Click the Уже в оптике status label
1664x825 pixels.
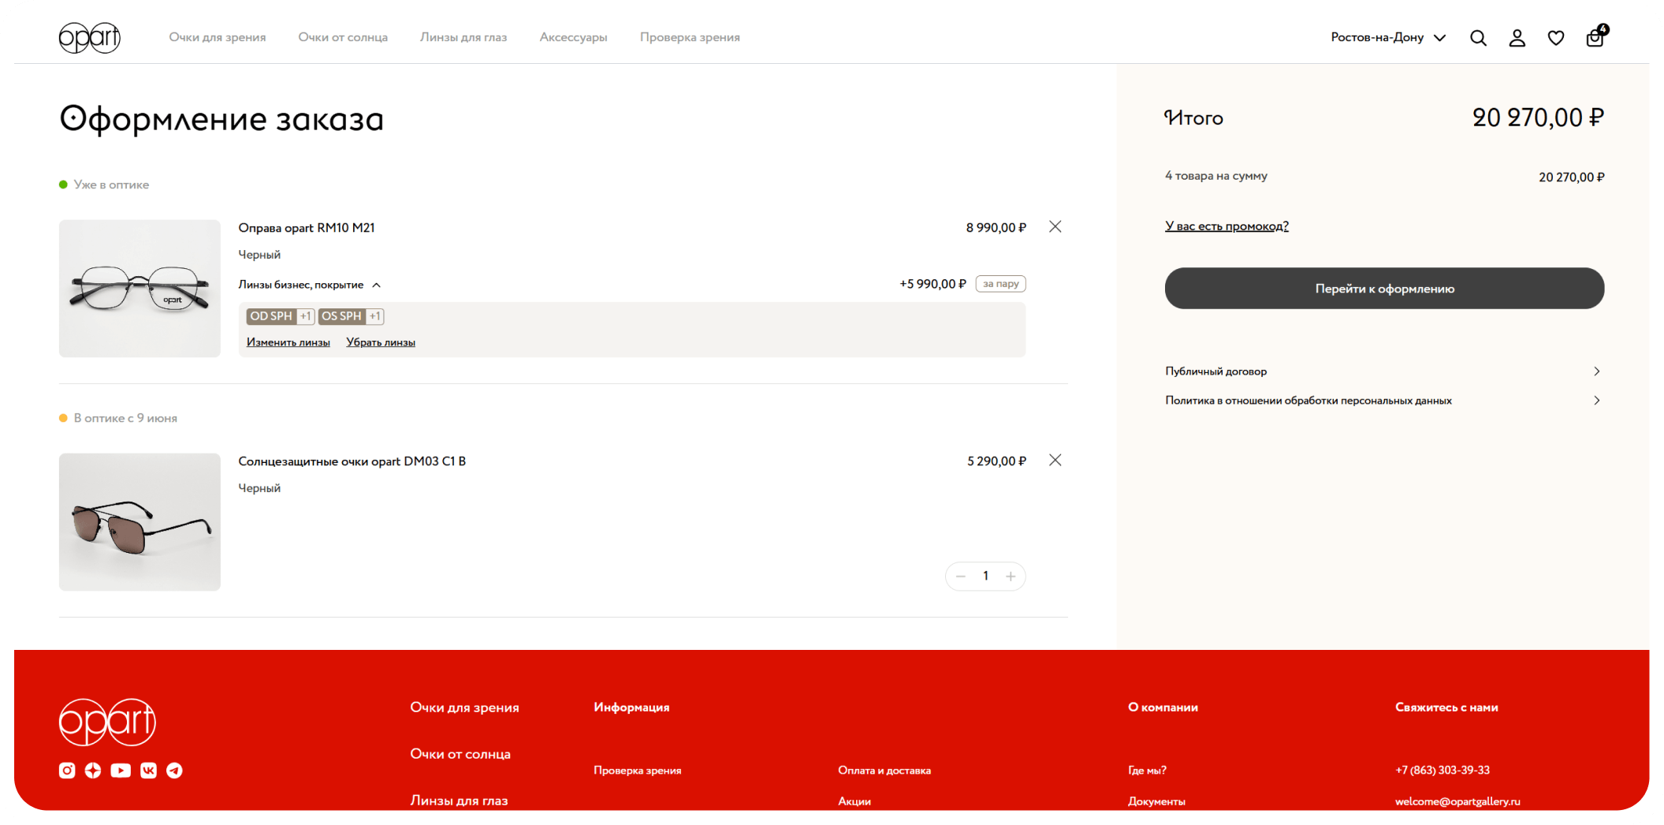pyautogui.click(x=111, y=185)
